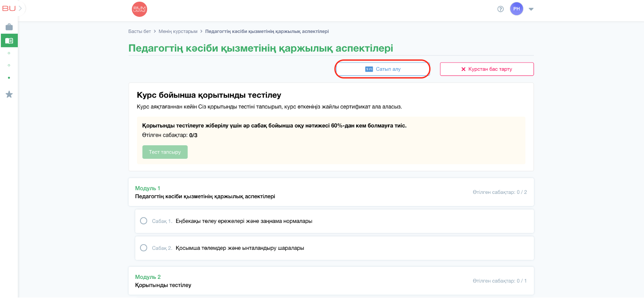Click the Bilim Ustaz red logo

(x=139, y=9)
